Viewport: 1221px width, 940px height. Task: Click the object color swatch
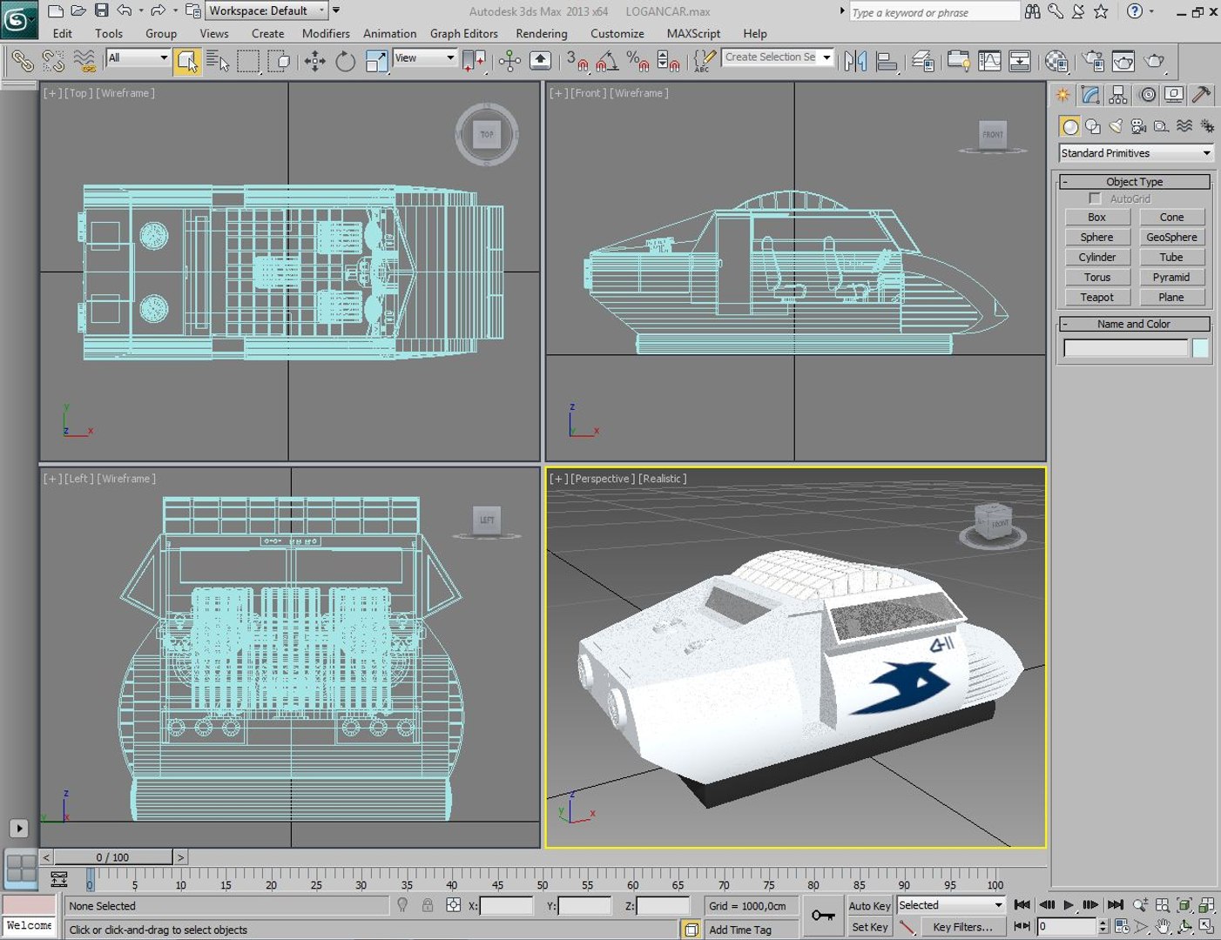(1200, 348)
